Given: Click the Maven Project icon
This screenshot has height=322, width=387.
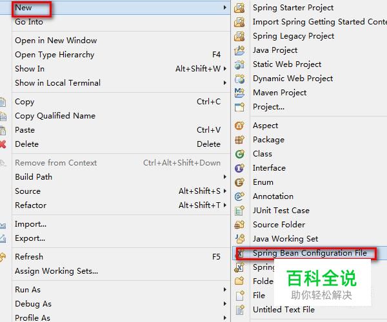Looking at the screenshot, I should click(x=239, y=93).
